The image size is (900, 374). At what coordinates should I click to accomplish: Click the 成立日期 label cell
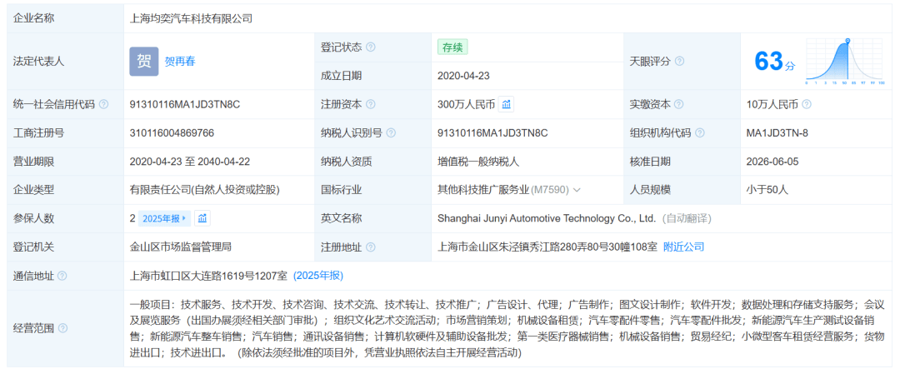[x=372, y=76]
